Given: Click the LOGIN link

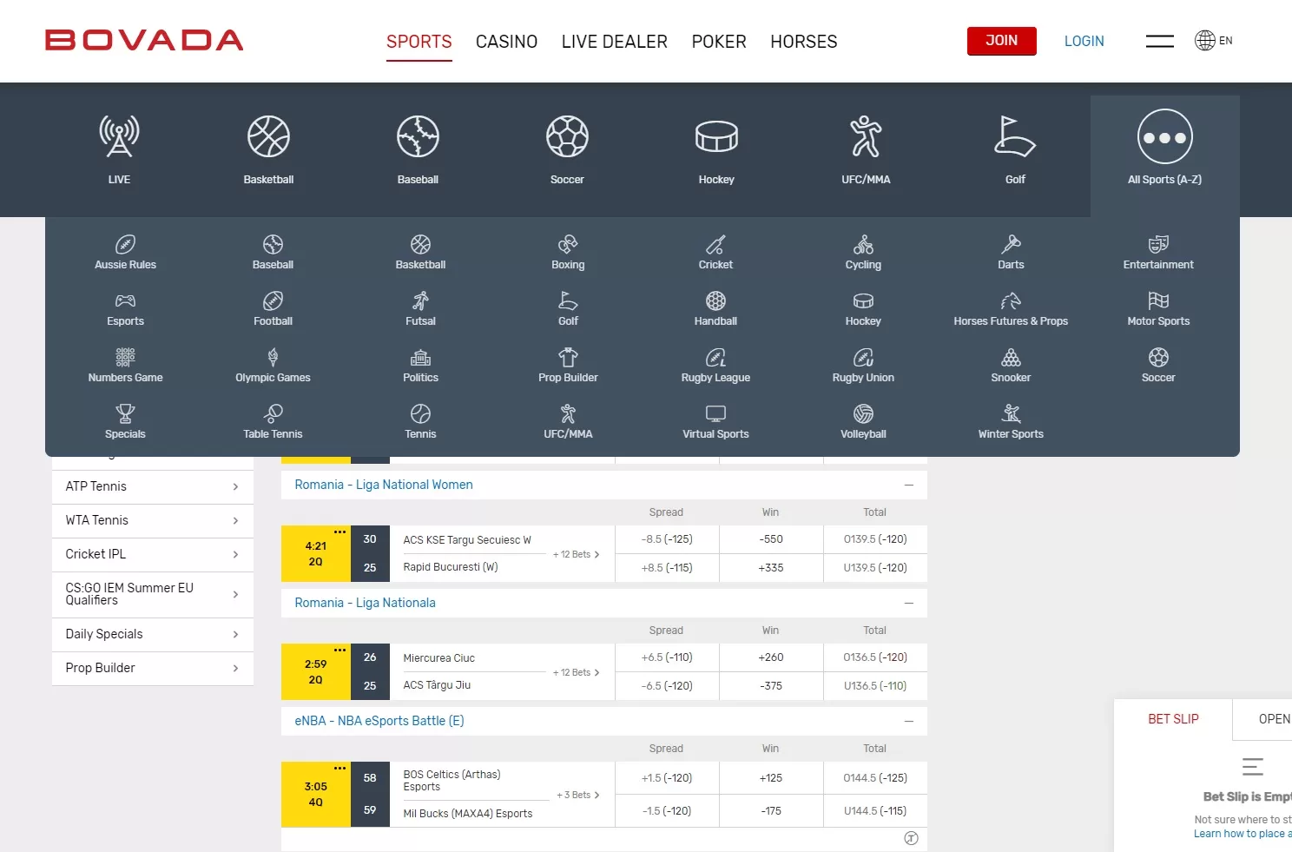Looking at the screenshot, I should click(1084, 41).
